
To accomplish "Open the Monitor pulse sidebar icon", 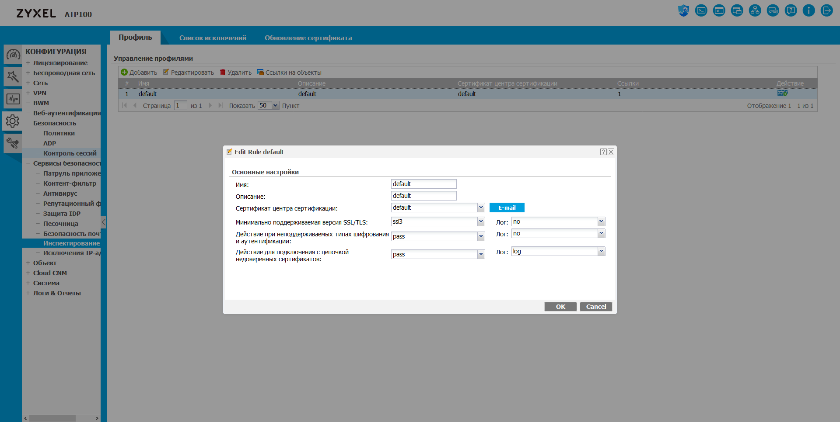I will 13,99.
